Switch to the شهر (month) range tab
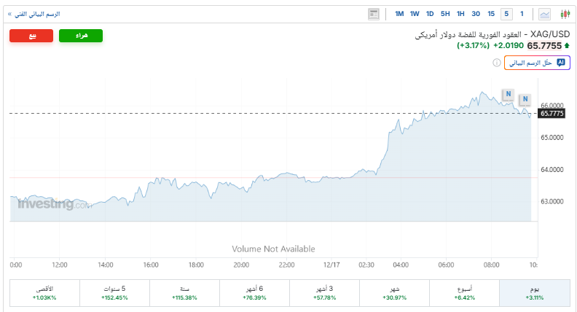Screen dimensions: 577x312 (x=394, y=293)
